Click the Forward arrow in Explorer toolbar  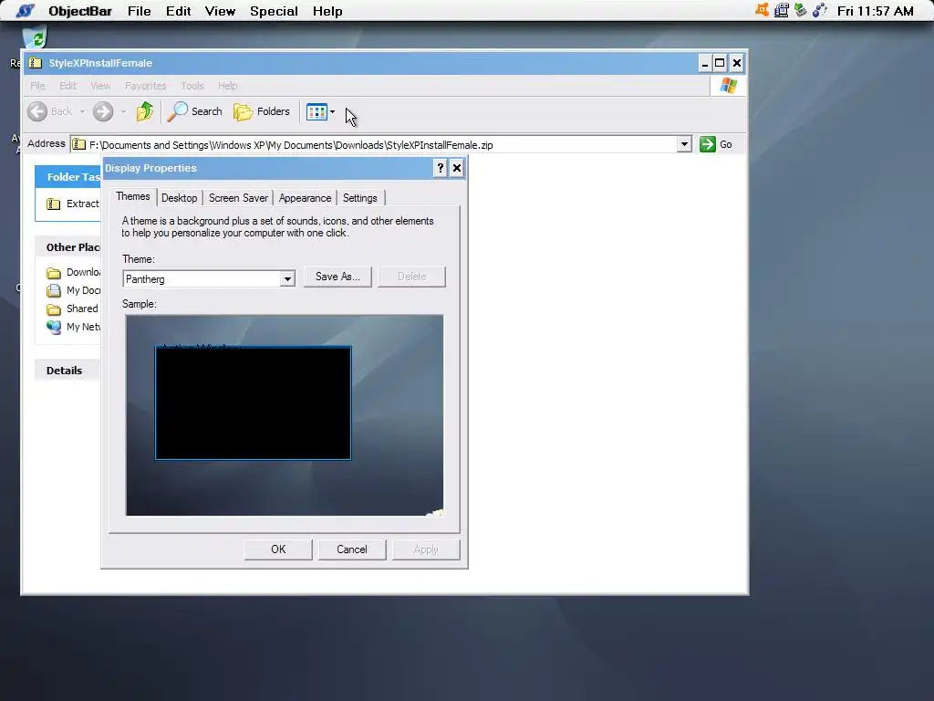(103, 111)
